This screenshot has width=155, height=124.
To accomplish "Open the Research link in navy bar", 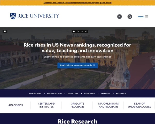I will coord(121,94).
